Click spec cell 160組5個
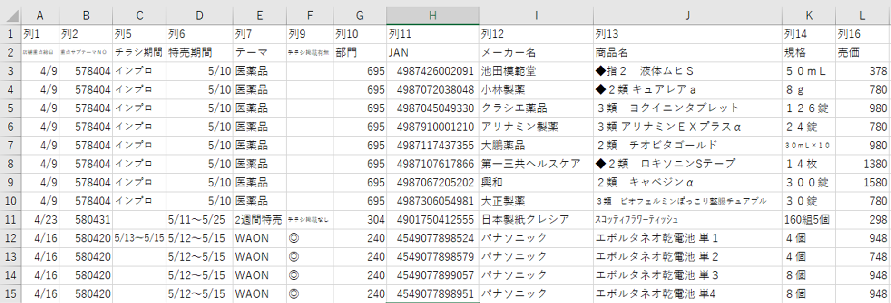 click(809, 219)
